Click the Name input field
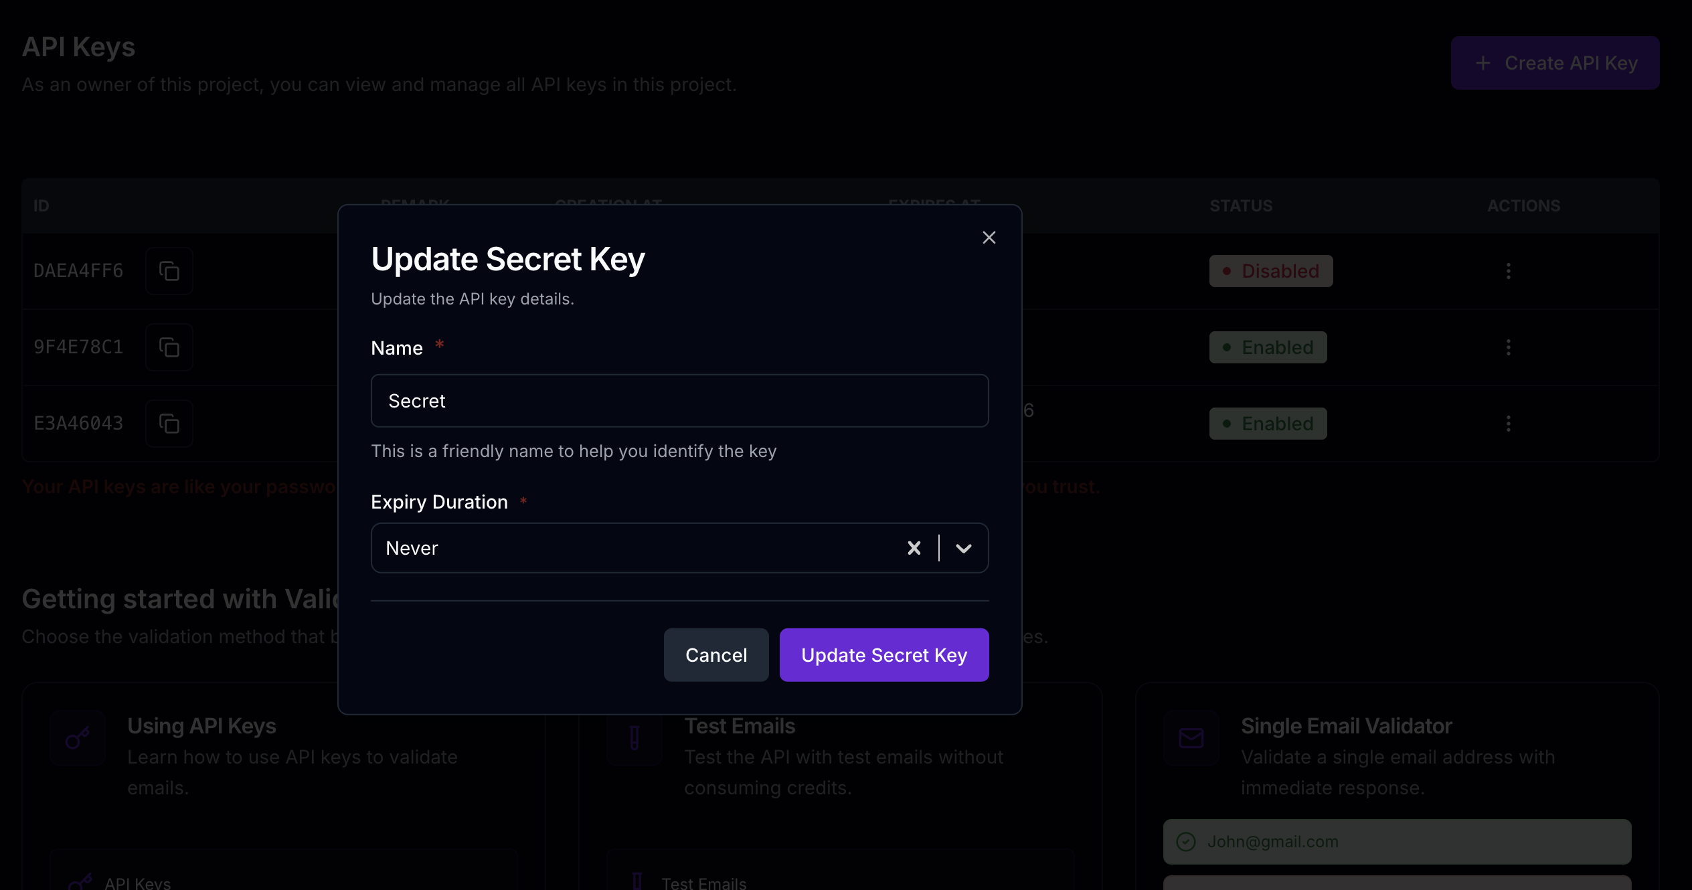 pyautogui.click(x=679, y=401)
